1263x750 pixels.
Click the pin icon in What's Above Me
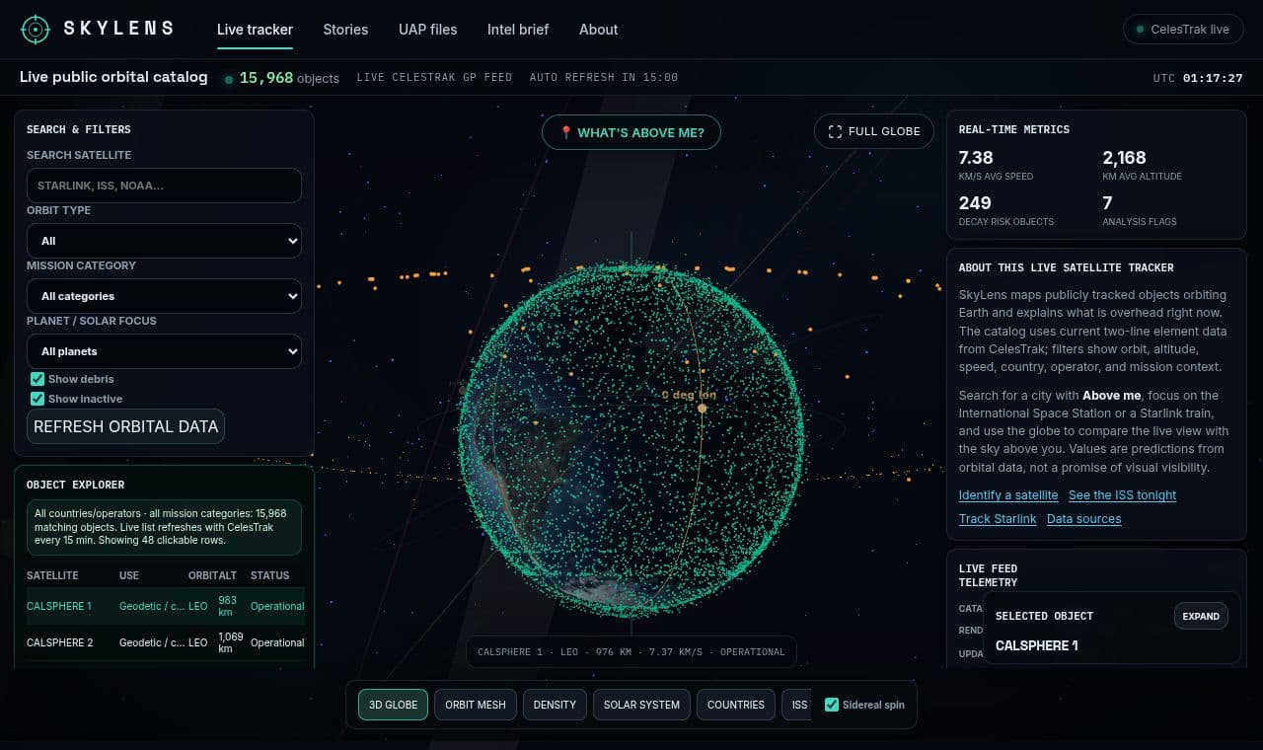click(566, 132)
